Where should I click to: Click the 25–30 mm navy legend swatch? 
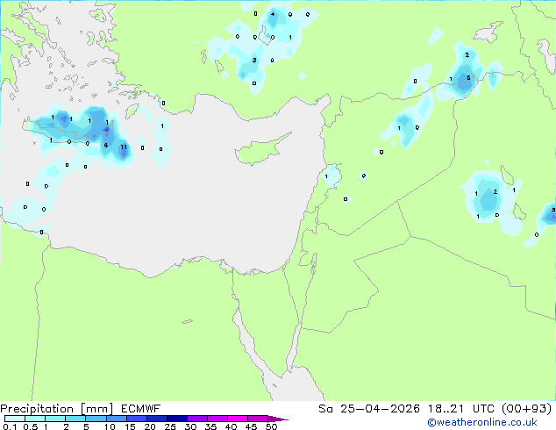176,419
